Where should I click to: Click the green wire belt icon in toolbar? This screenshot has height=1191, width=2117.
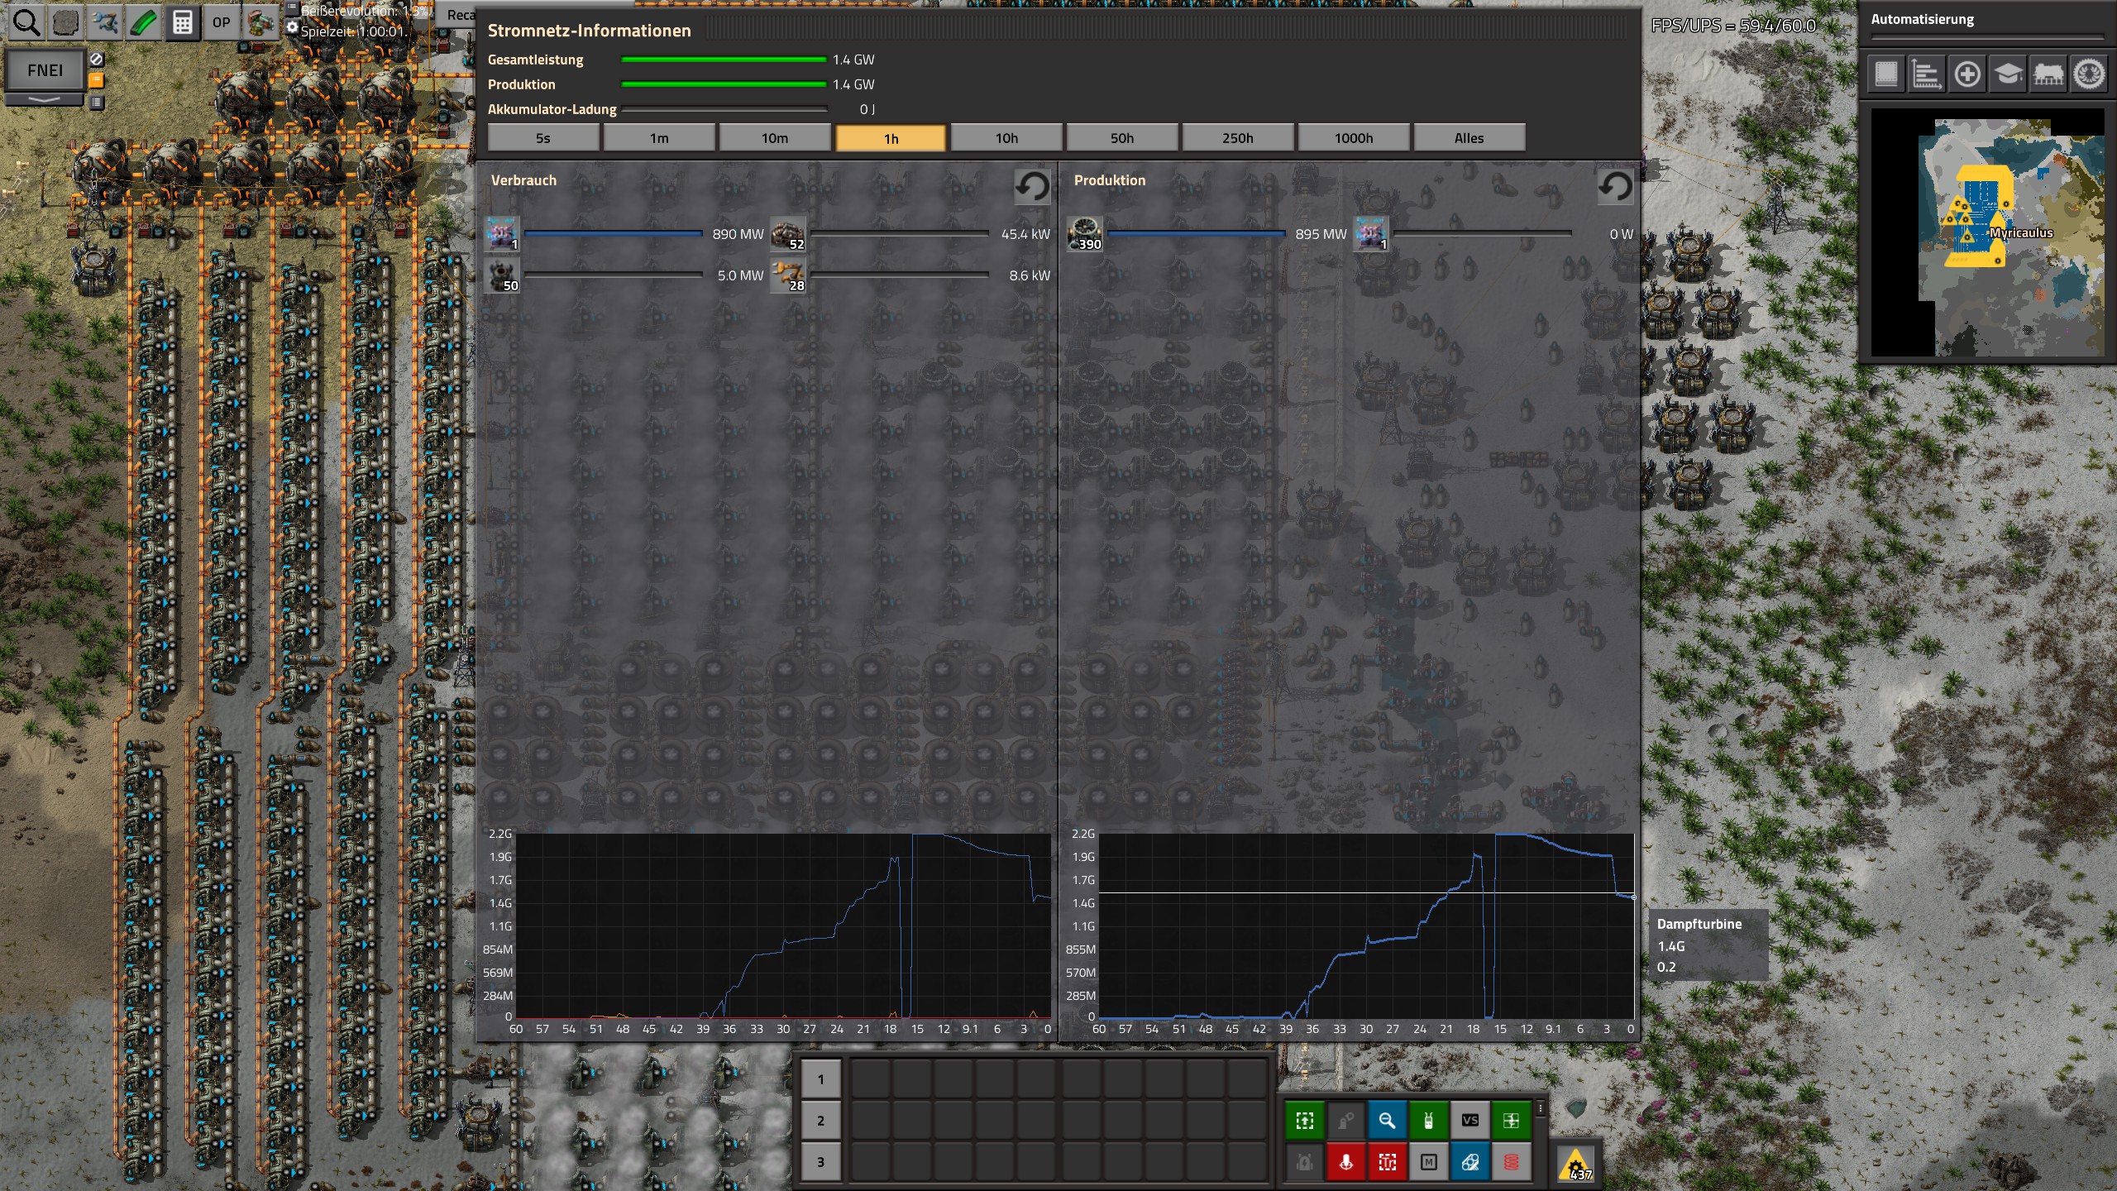[x=143, y=22]
